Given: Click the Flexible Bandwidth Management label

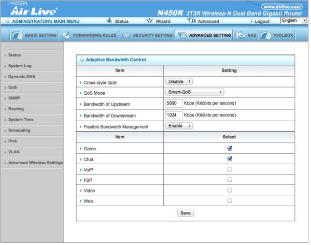Looking at the screenshot, I should point(116,127).
